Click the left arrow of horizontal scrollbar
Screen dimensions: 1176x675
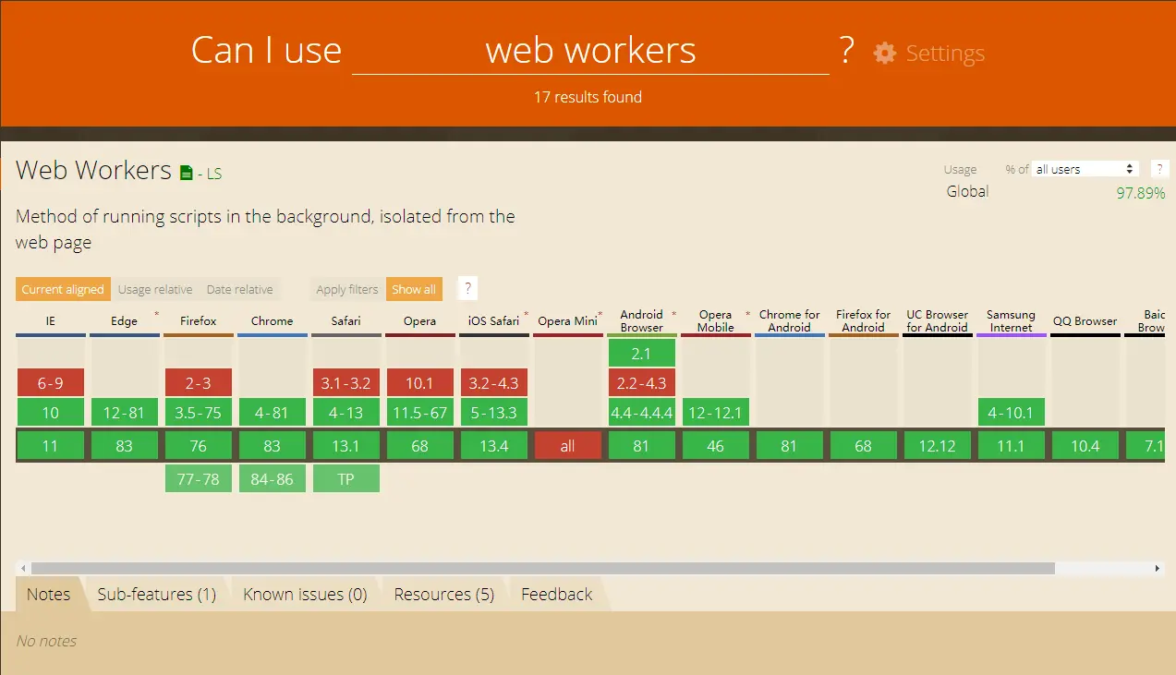point(23,569)
